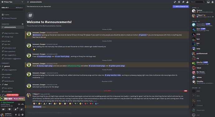The height and width of the screenshot is (117, 215).
Task: Toggle the member list visibility
Action: [x=187, y=2]
